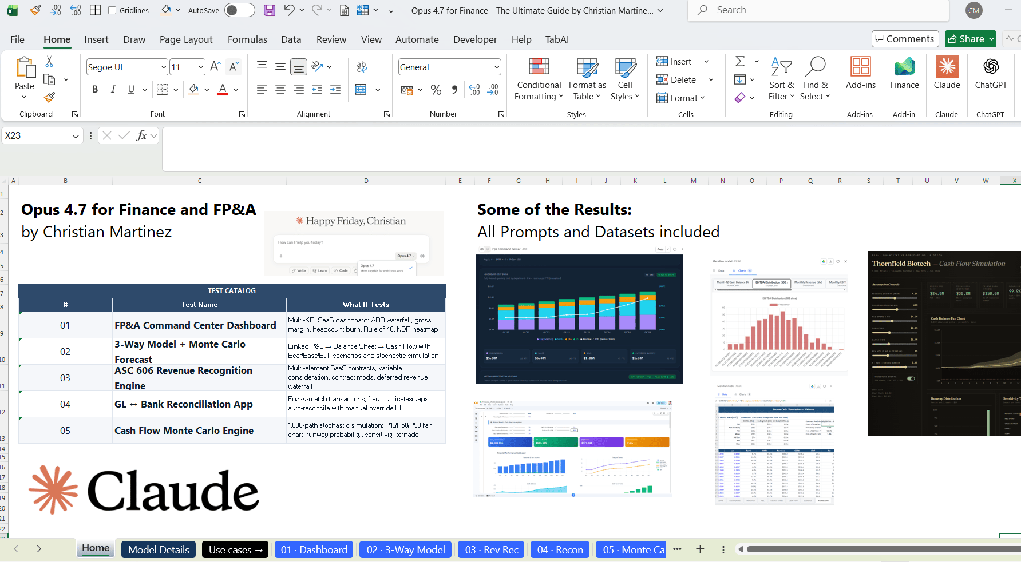1021x562 pixels.
Task: Expand the Name Box dropdown
Action: [76, 136]
